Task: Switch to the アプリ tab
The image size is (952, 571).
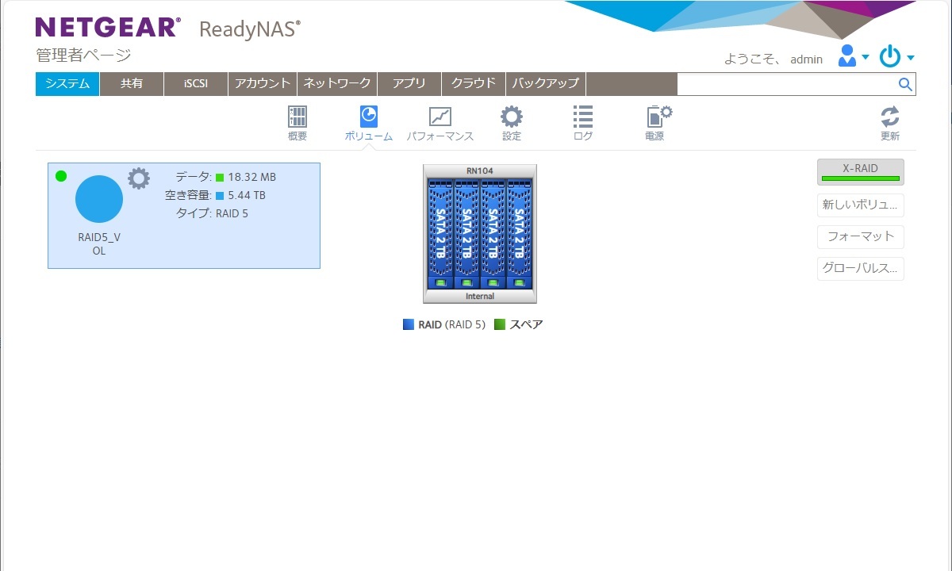Action: pyautogui.click(x=409, y=84)
